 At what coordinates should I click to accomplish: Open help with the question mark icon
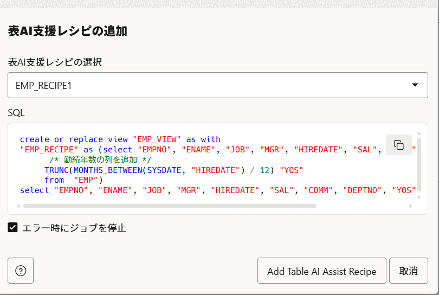[x=21, y=271]
